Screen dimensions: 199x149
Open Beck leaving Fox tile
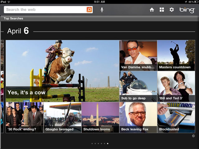tap(138, 117)
